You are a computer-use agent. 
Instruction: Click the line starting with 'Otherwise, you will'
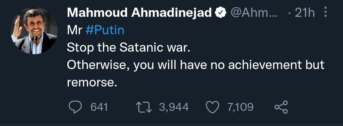point(196,66)
